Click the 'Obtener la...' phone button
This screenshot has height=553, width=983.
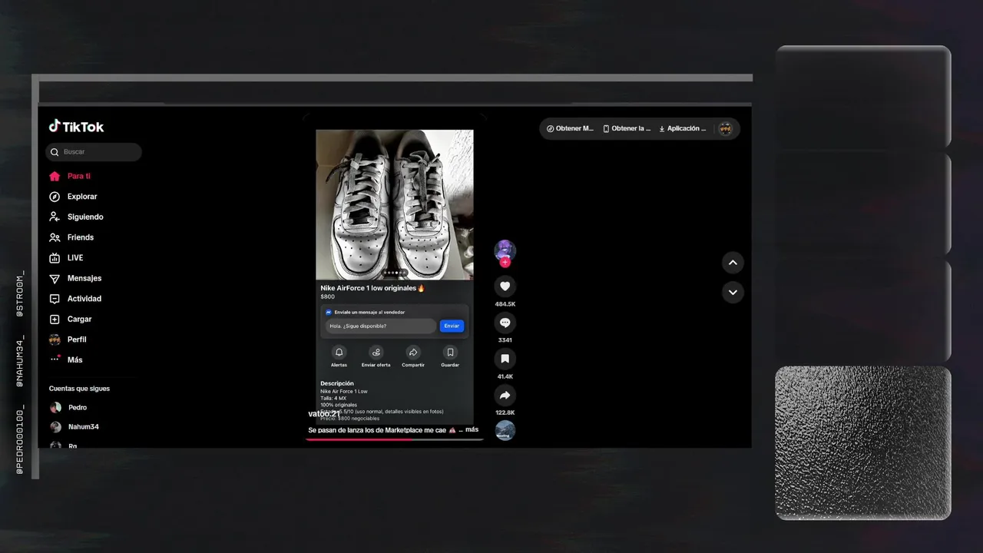pyautogui.click(x=627, y=128)
